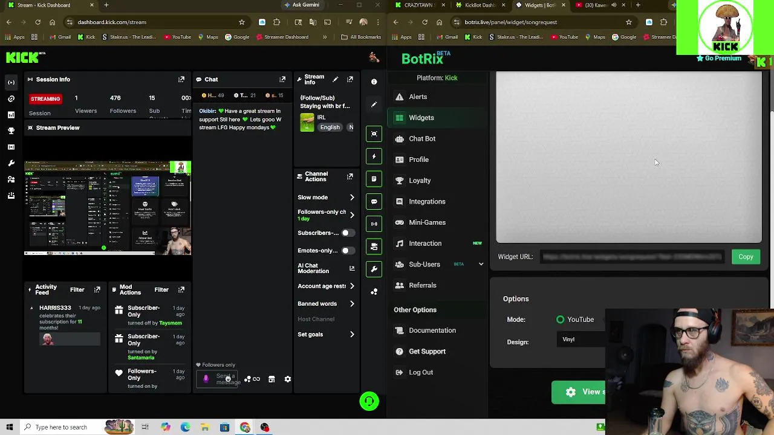Click Go Premium link
Viewport: 774px width, 435px height.
[719, 58]
